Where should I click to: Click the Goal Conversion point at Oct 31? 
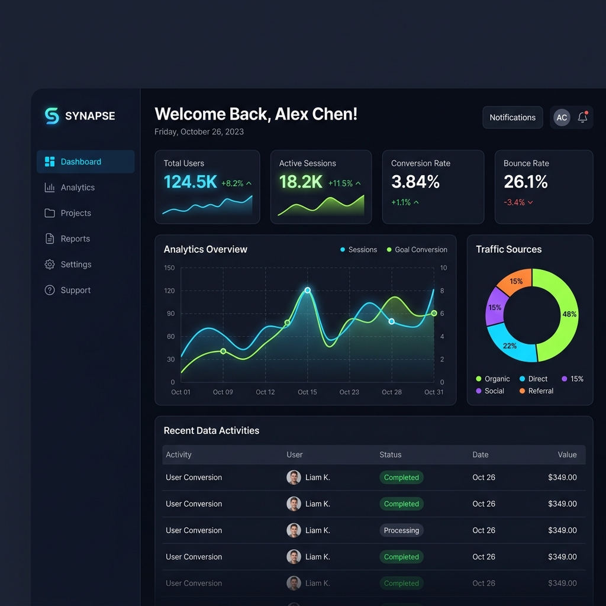[x=434, y=313]
